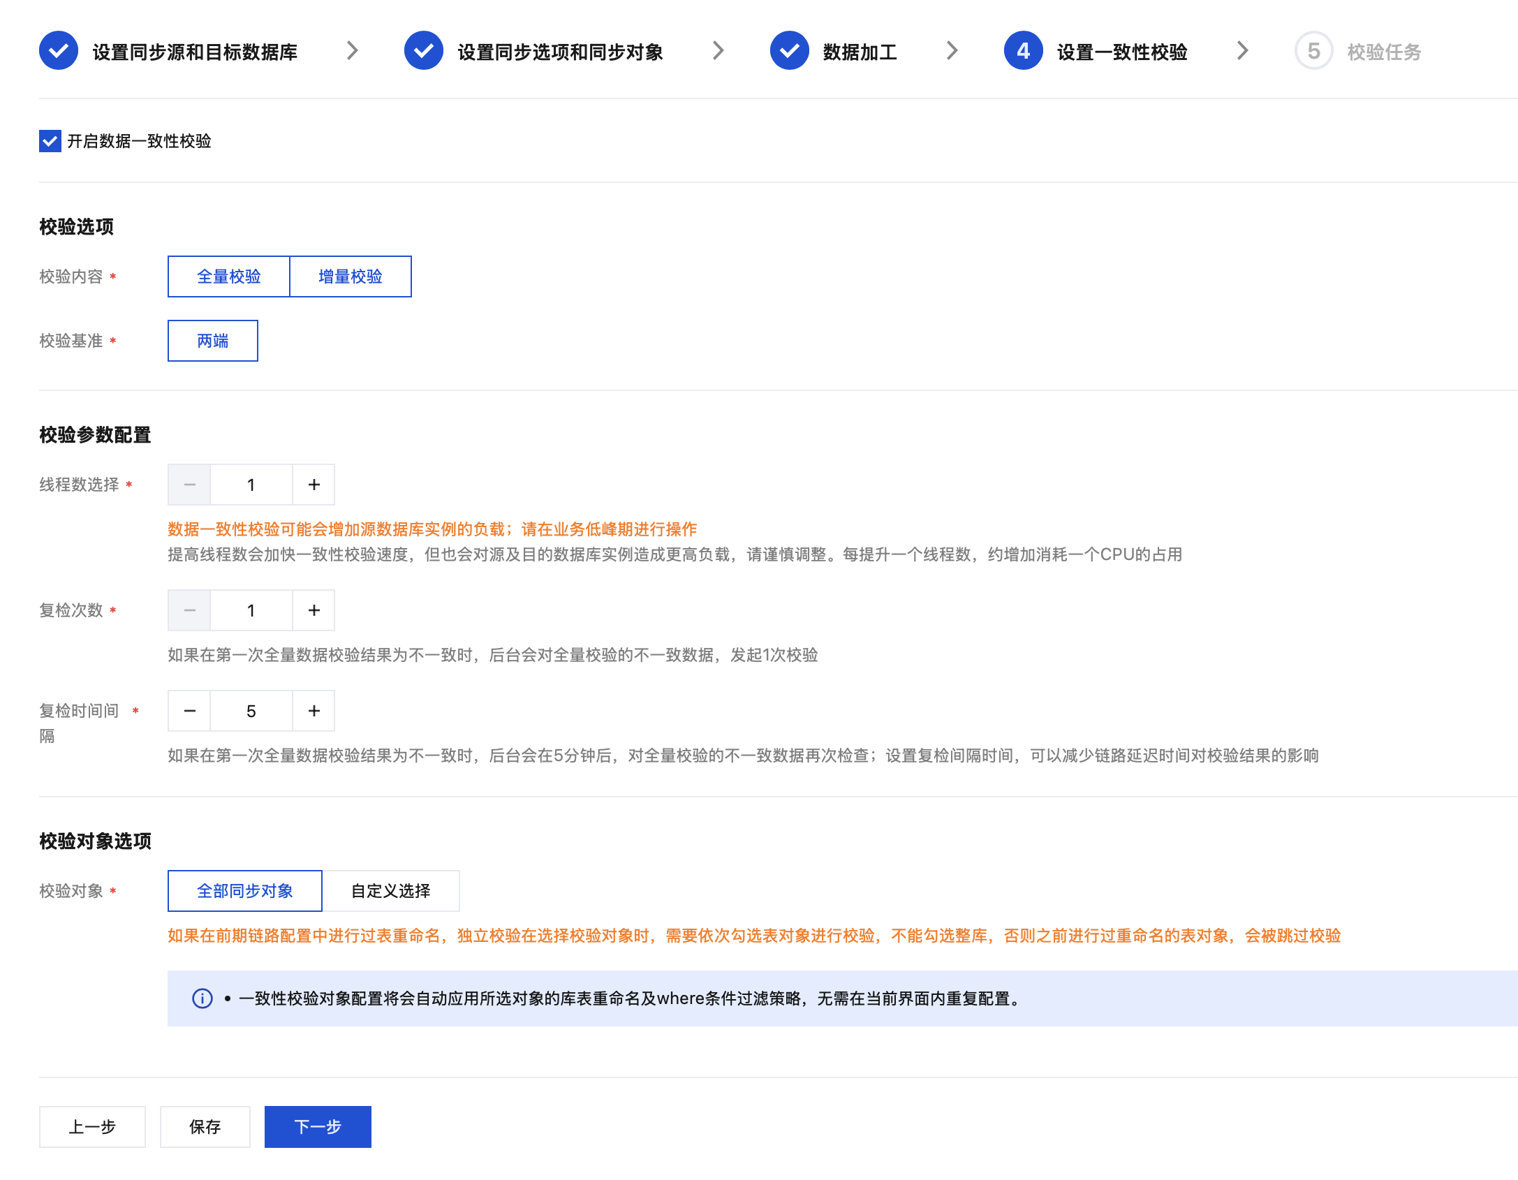Toggle the 增量校验 option
Image resolution: width=1518 pixels, height=1180 pixels.
click(351, 276)
